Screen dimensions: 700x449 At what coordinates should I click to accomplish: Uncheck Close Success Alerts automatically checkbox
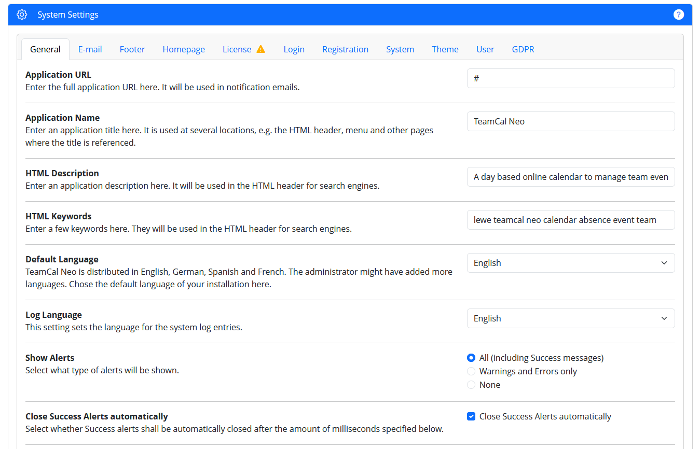471,416
